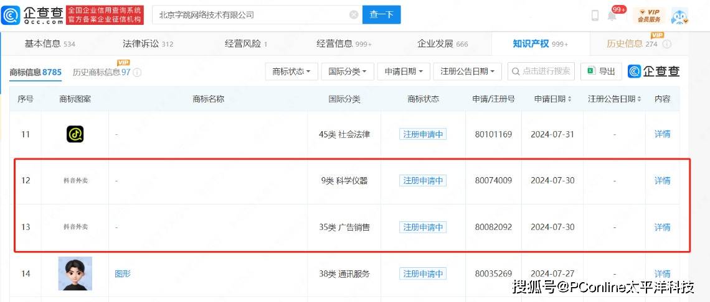This screenshot has width=710, height=302.
Task: Open 详情 link for row 12
Action: (x=662, y=181)
